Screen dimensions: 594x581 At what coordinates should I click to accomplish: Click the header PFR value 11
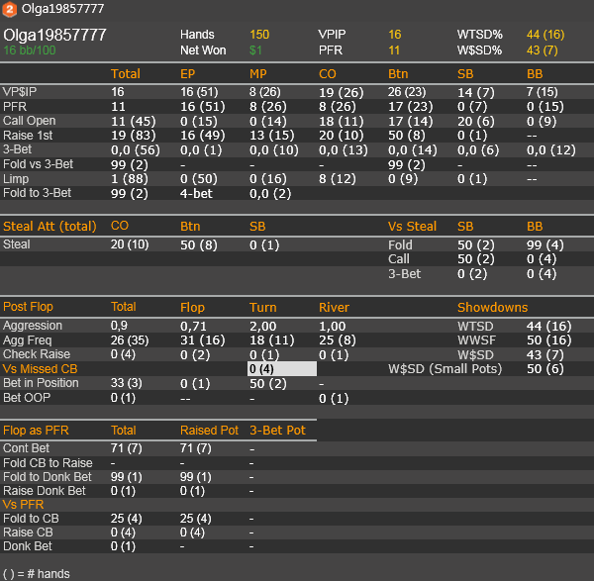click(x=394, y=50)
